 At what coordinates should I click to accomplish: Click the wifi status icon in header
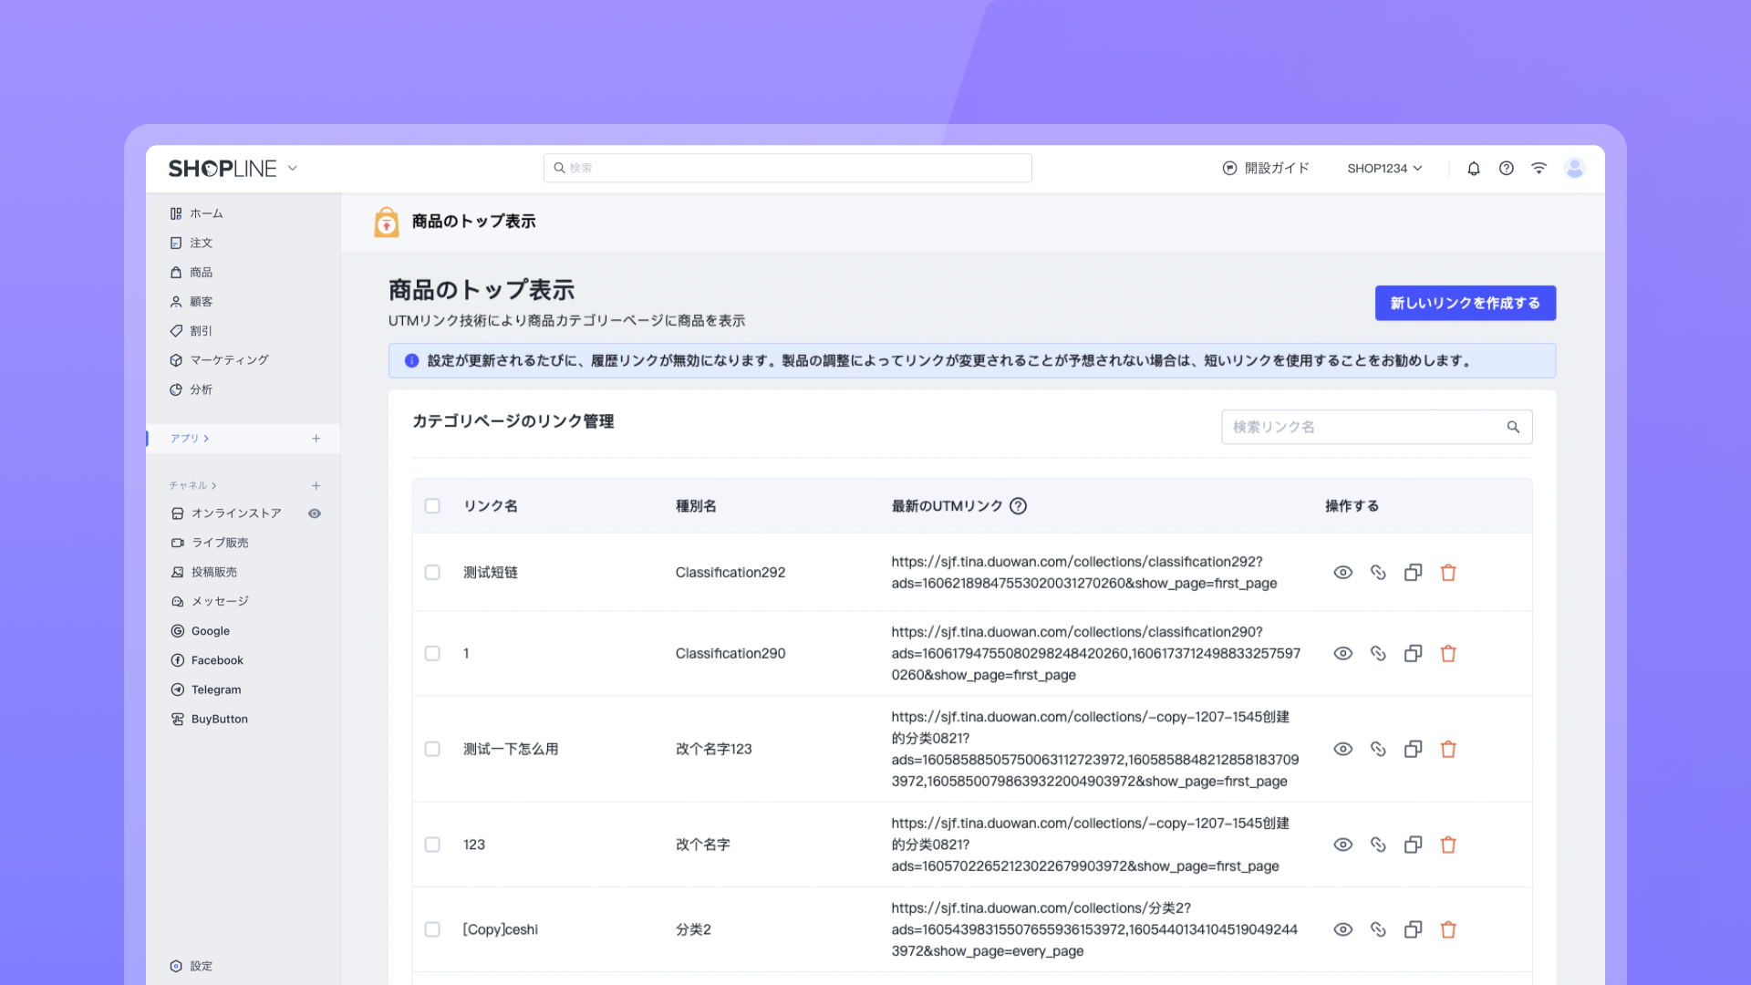click(x=1539, y=169)
